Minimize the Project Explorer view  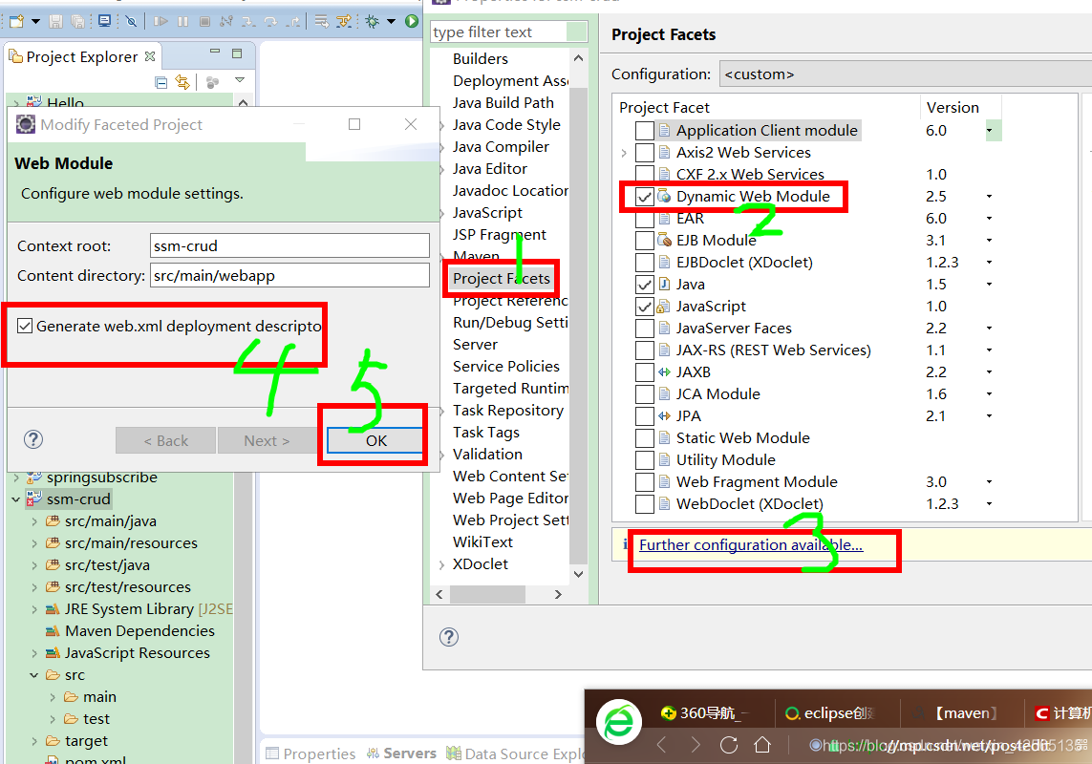(215, 53)
